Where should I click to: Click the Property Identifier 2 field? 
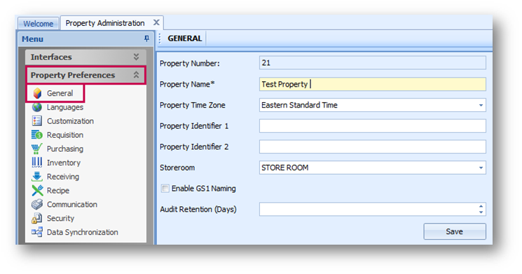[x=373, y=147]
